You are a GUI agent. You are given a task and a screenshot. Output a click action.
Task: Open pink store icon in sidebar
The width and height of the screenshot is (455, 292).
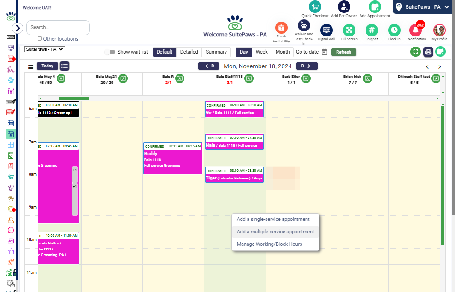pos(11,91)
